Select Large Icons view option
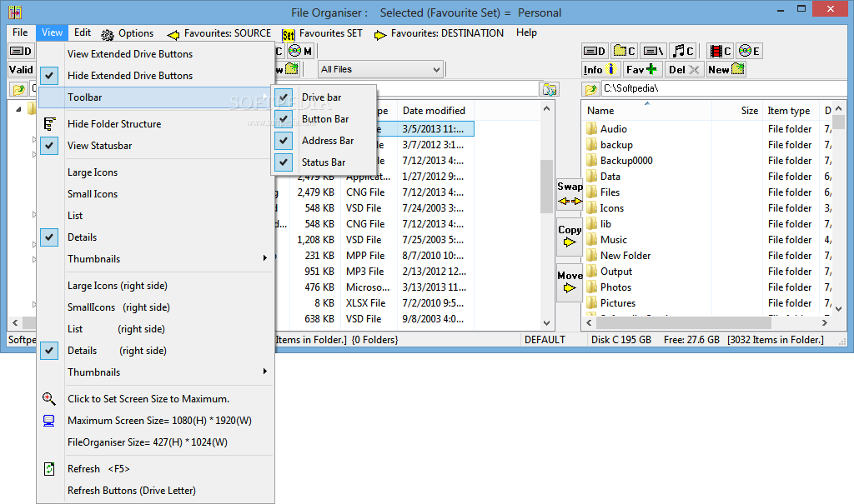The height and width of the screenshot is (504, 854). (x=155, y=172)
